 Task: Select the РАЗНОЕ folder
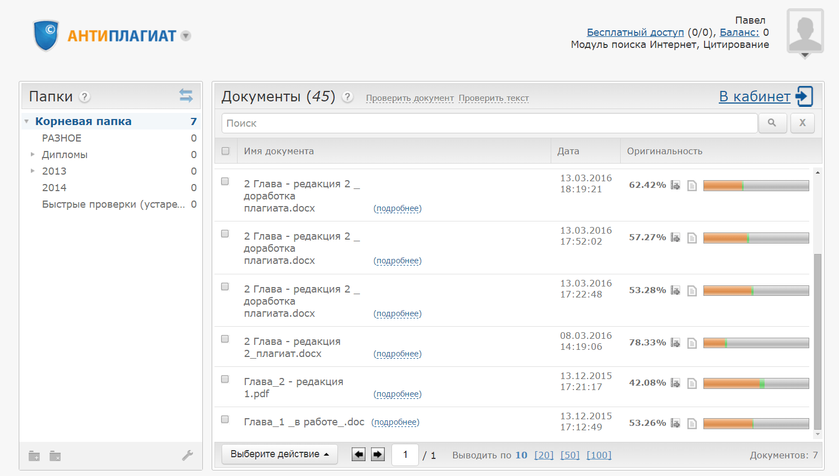click(x=62, y=138)
